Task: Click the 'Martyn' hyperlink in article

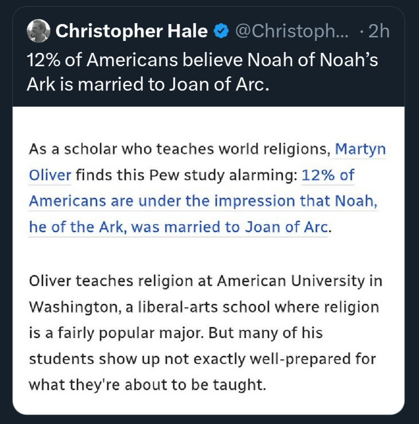Action: point(360,149)
